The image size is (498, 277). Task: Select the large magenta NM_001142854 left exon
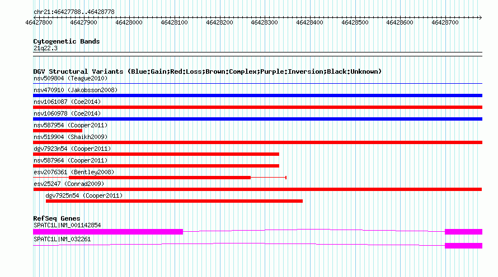tap(108, 232)
